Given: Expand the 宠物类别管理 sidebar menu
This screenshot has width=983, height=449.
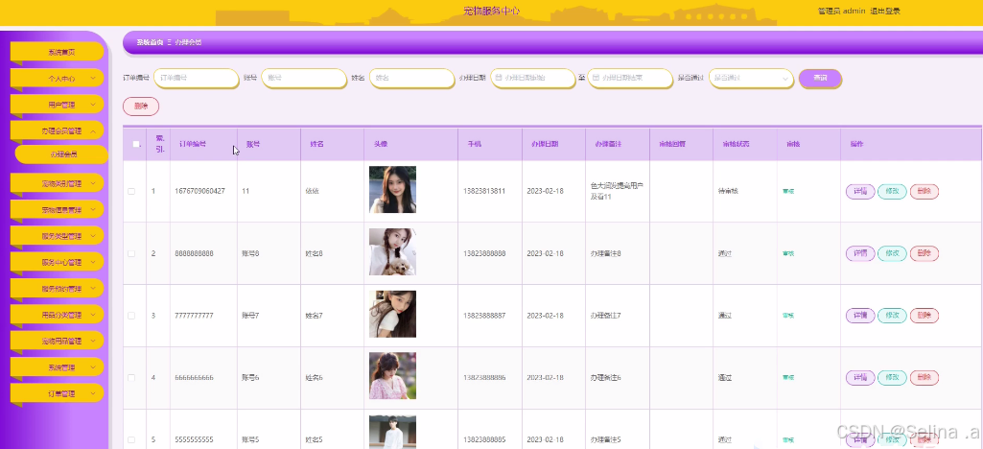Looking at the screenshot, I should click(x=57, y=184).
